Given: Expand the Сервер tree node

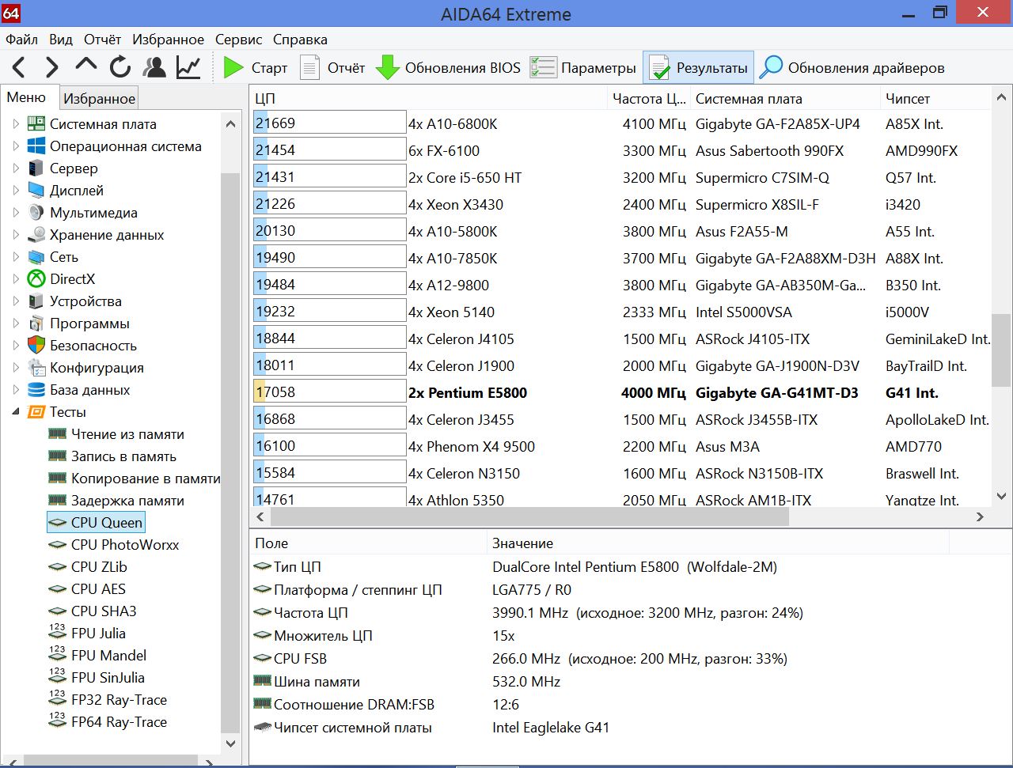Looking at the screenshot, I should click(x=16, y=168).
